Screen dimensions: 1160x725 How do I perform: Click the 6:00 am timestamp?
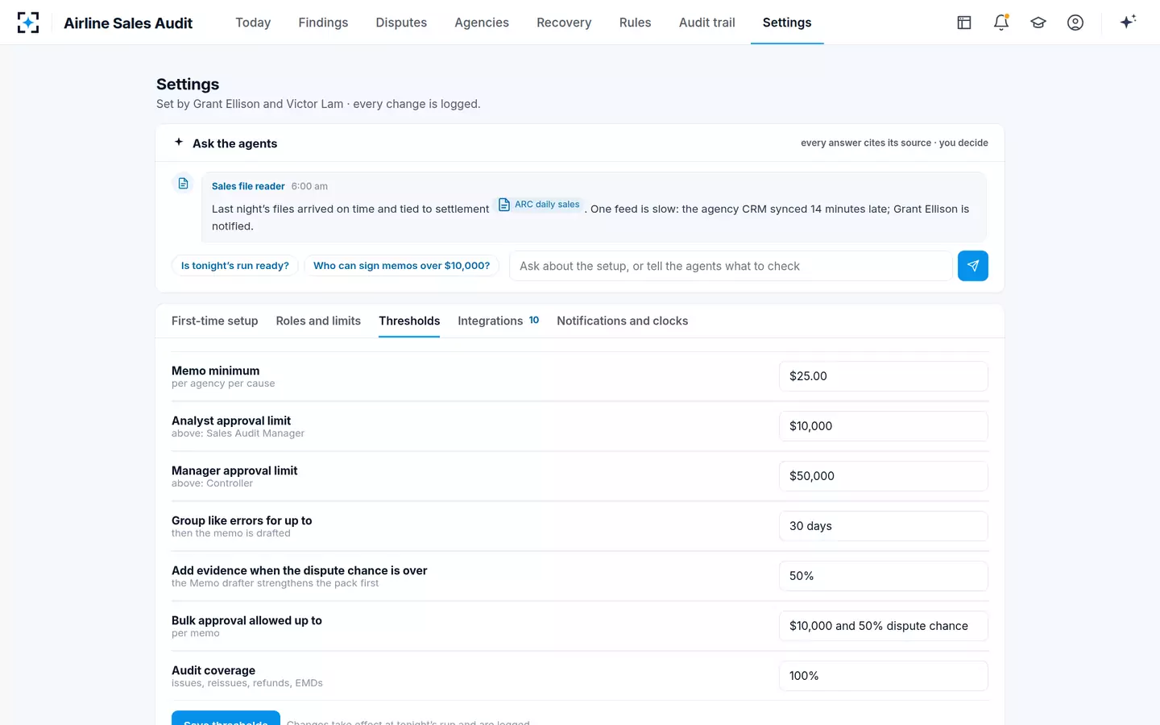309,186
